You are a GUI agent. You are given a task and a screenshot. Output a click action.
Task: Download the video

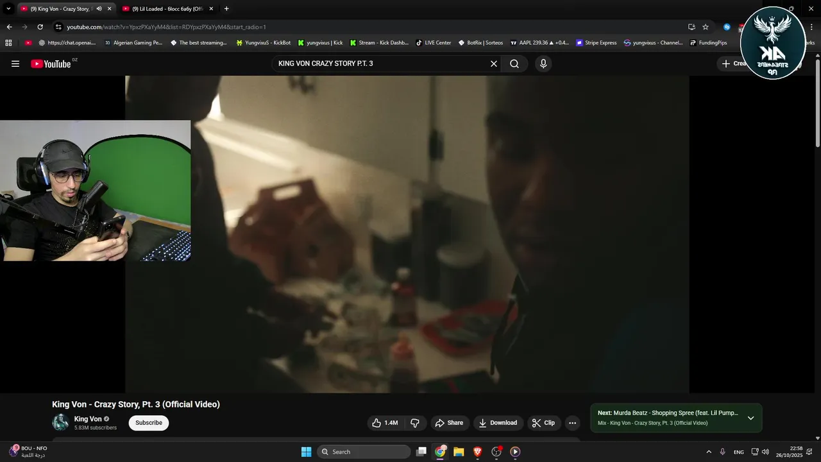coord(498,423)
